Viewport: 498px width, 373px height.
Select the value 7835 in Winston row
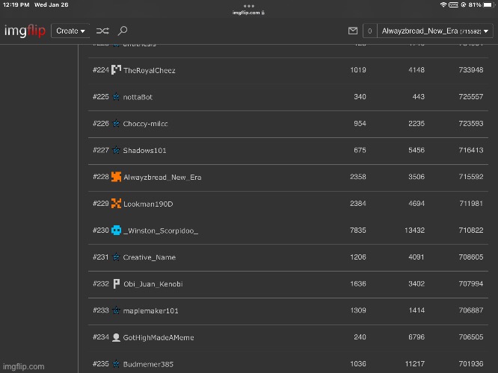[358, 231]
